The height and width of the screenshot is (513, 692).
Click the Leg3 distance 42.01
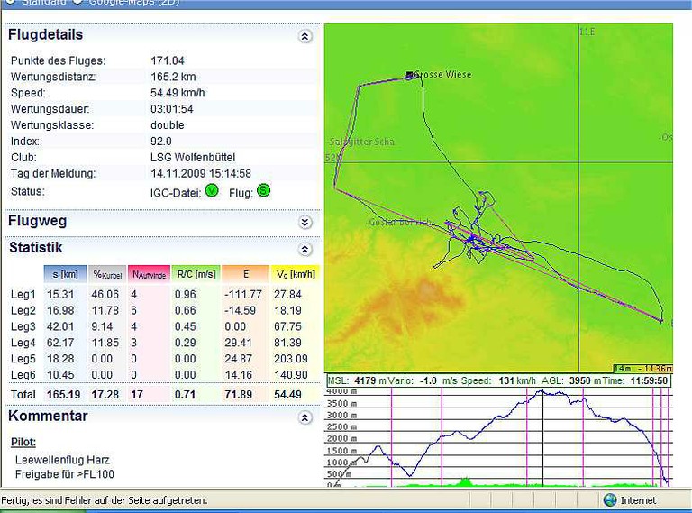click(x=60, y=326)
